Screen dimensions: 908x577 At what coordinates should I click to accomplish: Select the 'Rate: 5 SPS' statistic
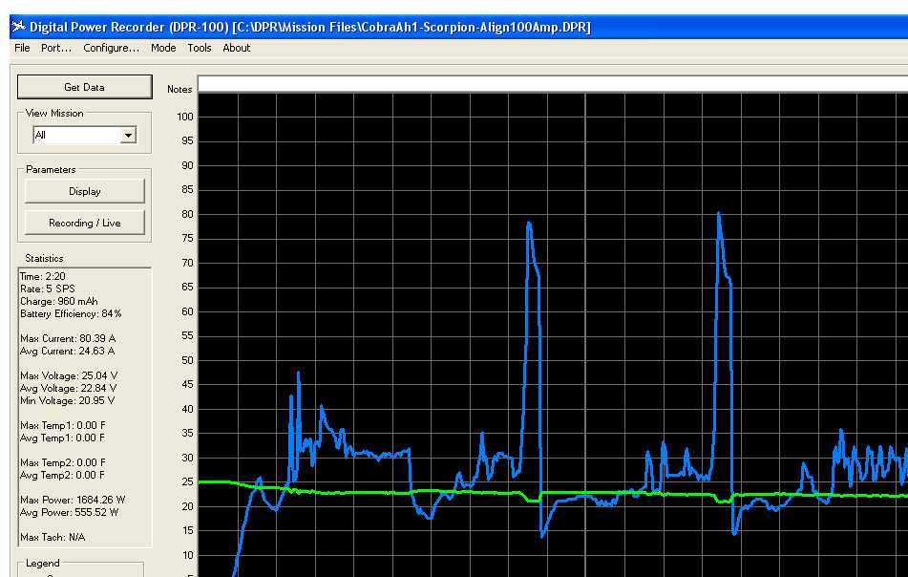pos(47,289)
